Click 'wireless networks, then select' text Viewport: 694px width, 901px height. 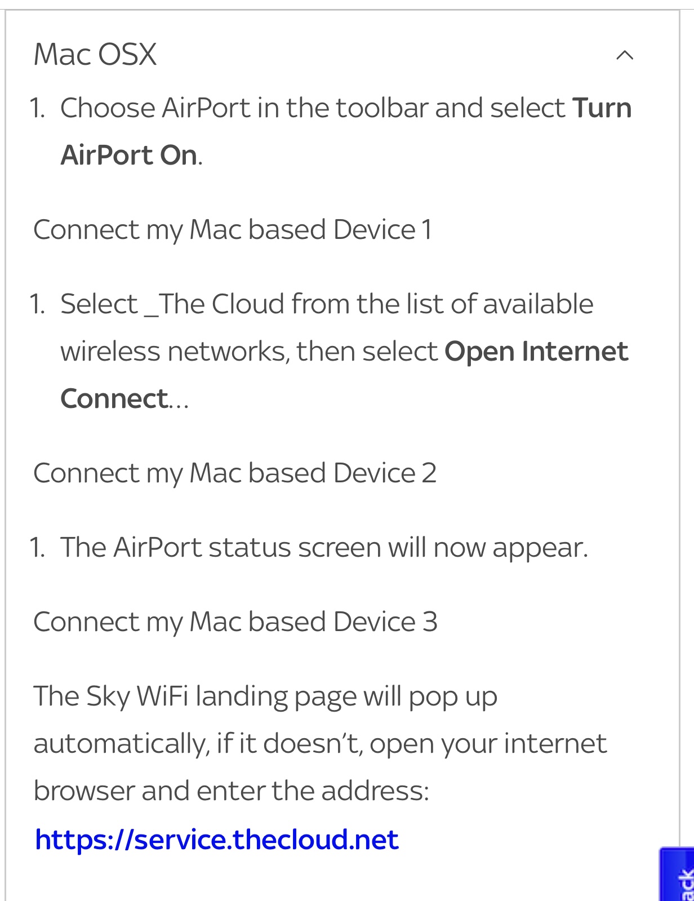tap(248, 351)
